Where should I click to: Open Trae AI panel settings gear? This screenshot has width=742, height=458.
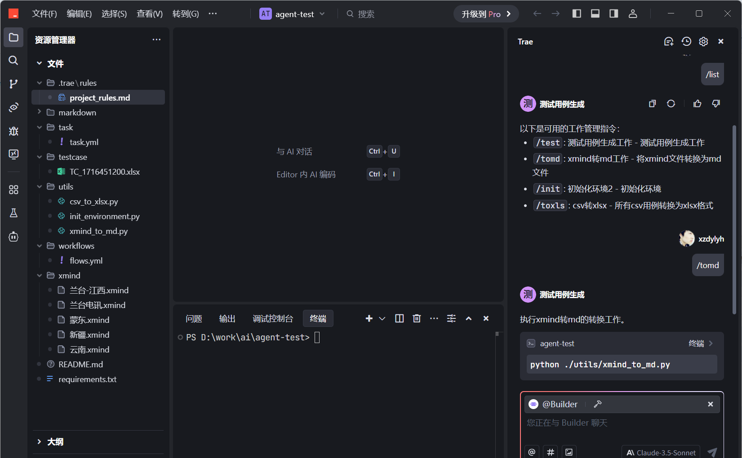[703, 41]
